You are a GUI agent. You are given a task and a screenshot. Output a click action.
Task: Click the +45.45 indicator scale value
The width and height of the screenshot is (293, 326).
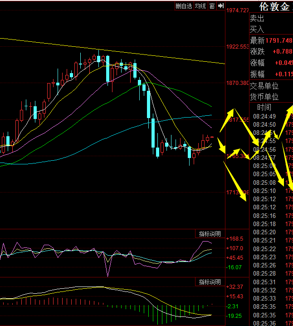[234, 258]
